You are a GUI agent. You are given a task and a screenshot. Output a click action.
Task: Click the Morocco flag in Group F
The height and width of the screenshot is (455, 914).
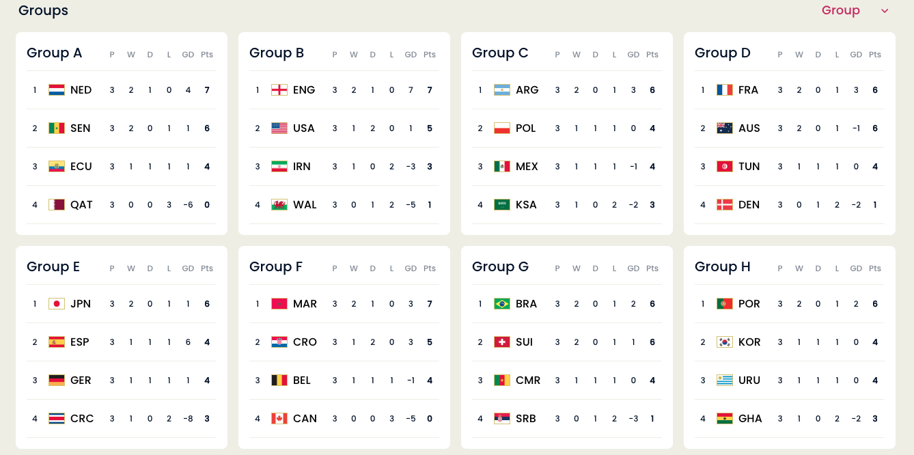pos(279,304)
